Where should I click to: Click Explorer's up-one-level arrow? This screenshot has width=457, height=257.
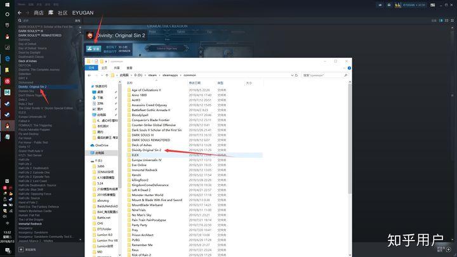[107, 75]
